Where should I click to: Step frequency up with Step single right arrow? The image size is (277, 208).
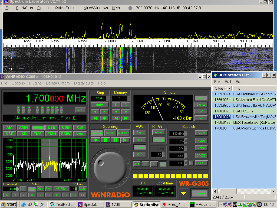coord(104,112)
